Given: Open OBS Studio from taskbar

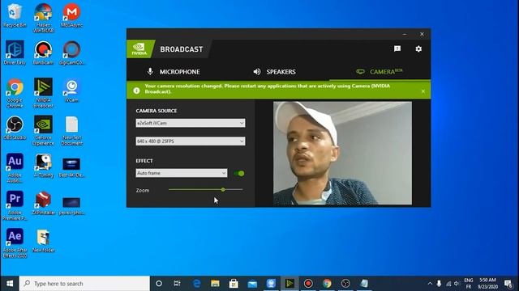Looking at the screenshot, I should (x=345, y=284).
